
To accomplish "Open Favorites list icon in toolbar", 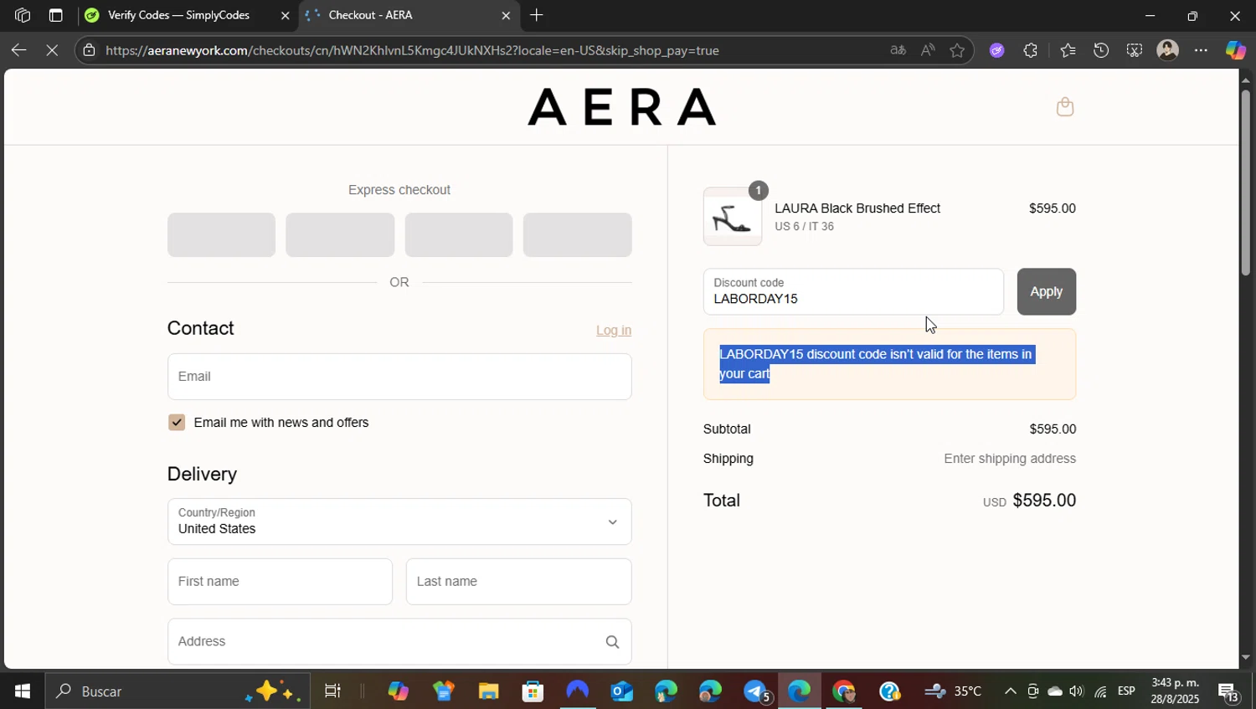I will (1068, 50).
